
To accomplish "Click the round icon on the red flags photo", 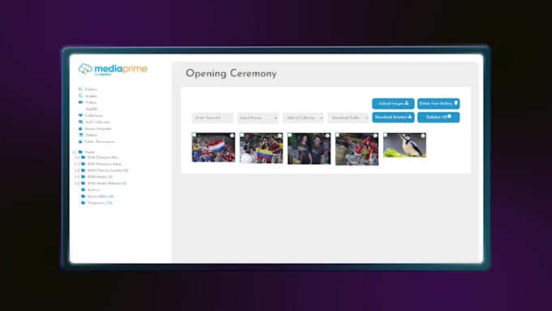I will pos(375,136).
